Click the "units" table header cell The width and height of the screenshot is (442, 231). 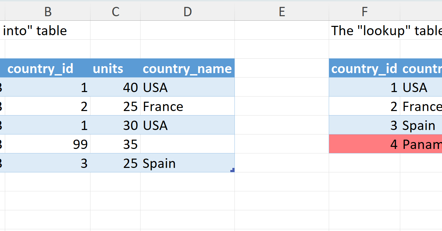(115, 68)
